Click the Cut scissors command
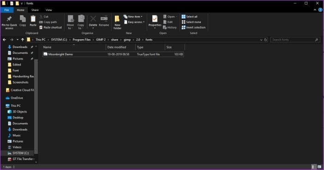This screenshot has width=324, height=170. [x=44, y=17]
